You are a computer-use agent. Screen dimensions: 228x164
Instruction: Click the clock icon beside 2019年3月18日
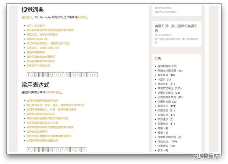156,35
